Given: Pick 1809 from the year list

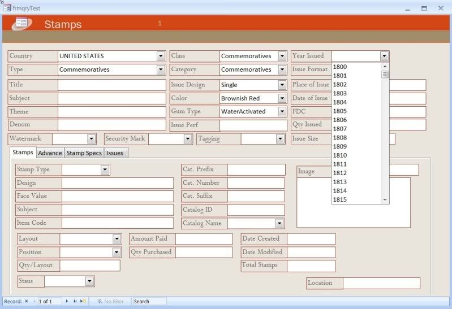Looking at the screenshot, I should coord(356,146).
